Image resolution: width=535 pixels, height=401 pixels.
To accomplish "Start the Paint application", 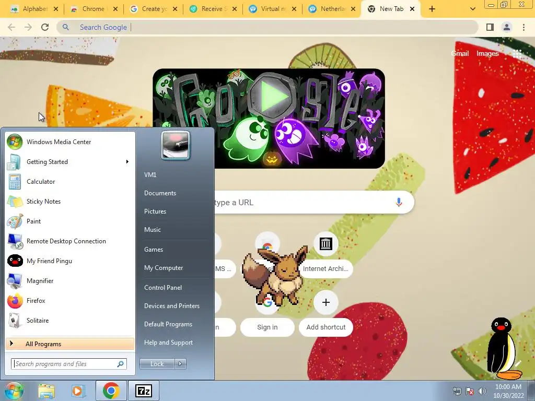I will point(70,221).
